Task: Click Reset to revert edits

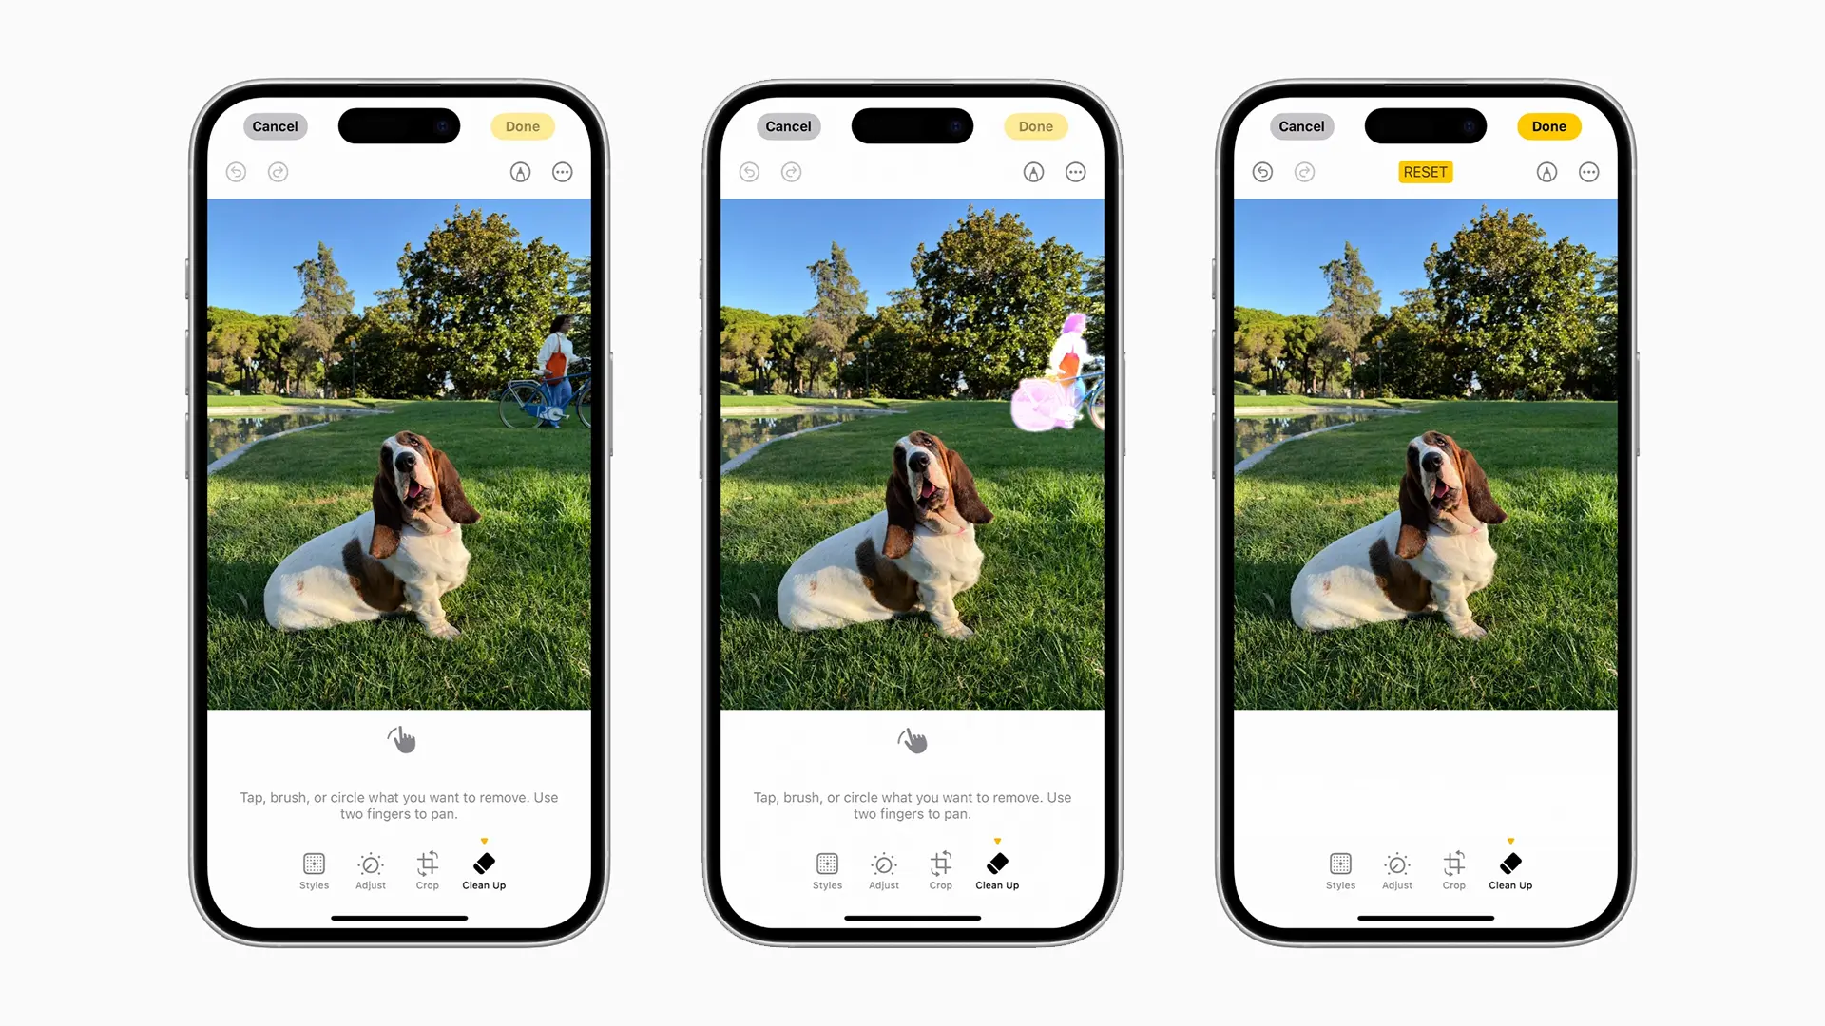Action: click(x=1425, y=172)
